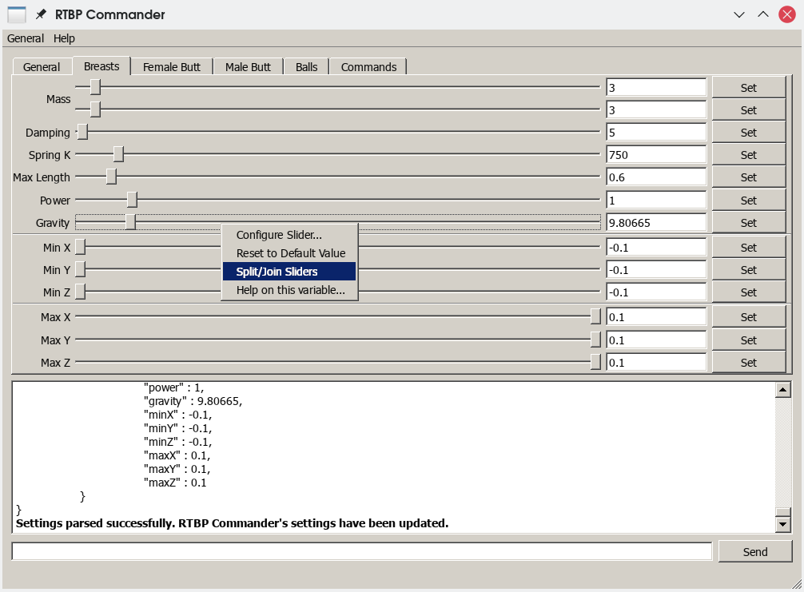Click Set for Min Z

click(x=749, y=292)
